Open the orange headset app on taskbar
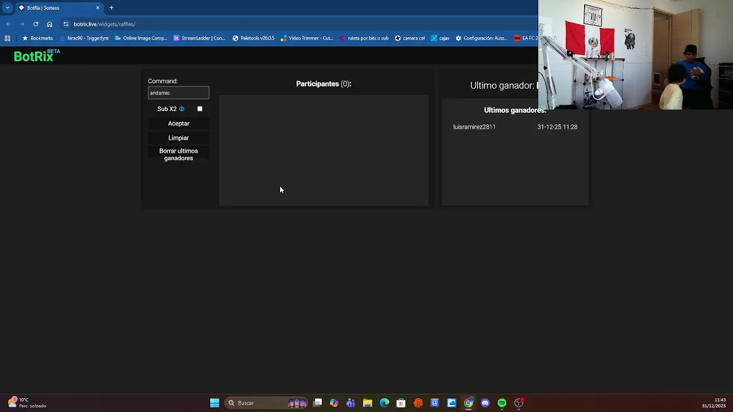The width and height of the screenshot is (733, 412). (418, 403)
